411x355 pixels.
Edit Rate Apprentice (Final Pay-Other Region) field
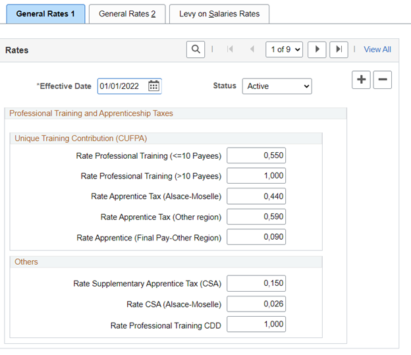(x=256, y=237)
